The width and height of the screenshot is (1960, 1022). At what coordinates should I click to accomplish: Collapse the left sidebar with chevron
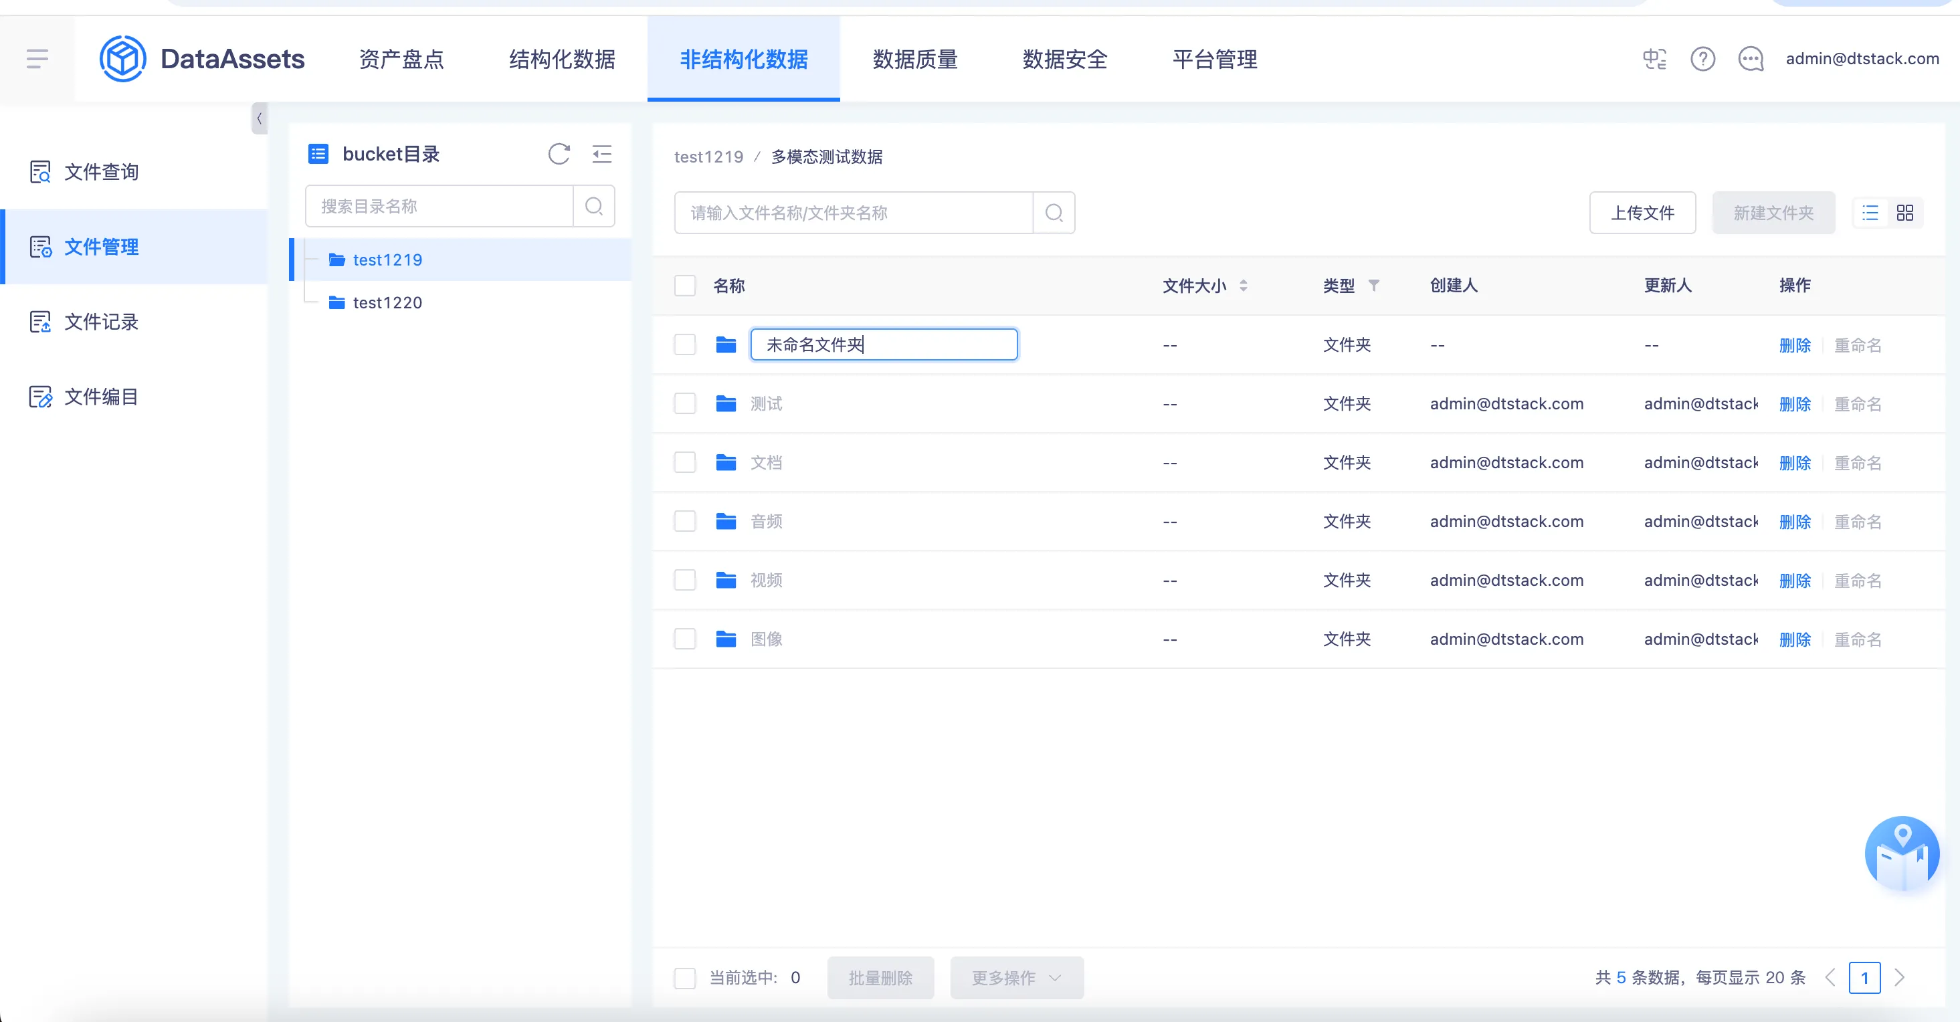click(260, 118)
